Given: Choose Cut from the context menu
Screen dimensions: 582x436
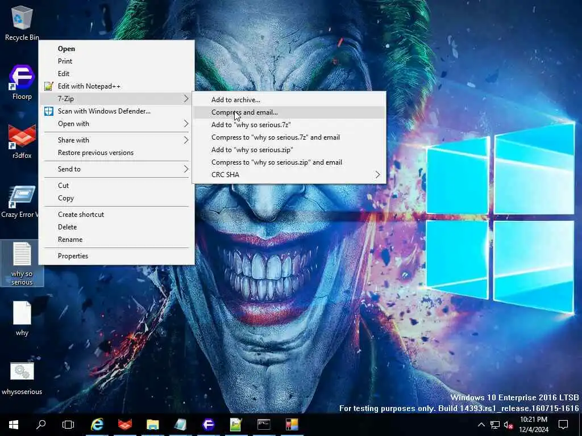Looking at the screenshot, I should pyautogui.click(x=117, y=186).
